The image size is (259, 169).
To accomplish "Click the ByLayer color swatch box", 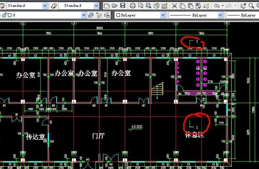I will tap(118, 15).
